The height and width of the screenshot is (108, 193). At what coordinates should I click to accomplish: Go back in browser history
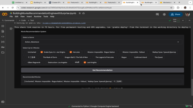click(x=3, y=8)
